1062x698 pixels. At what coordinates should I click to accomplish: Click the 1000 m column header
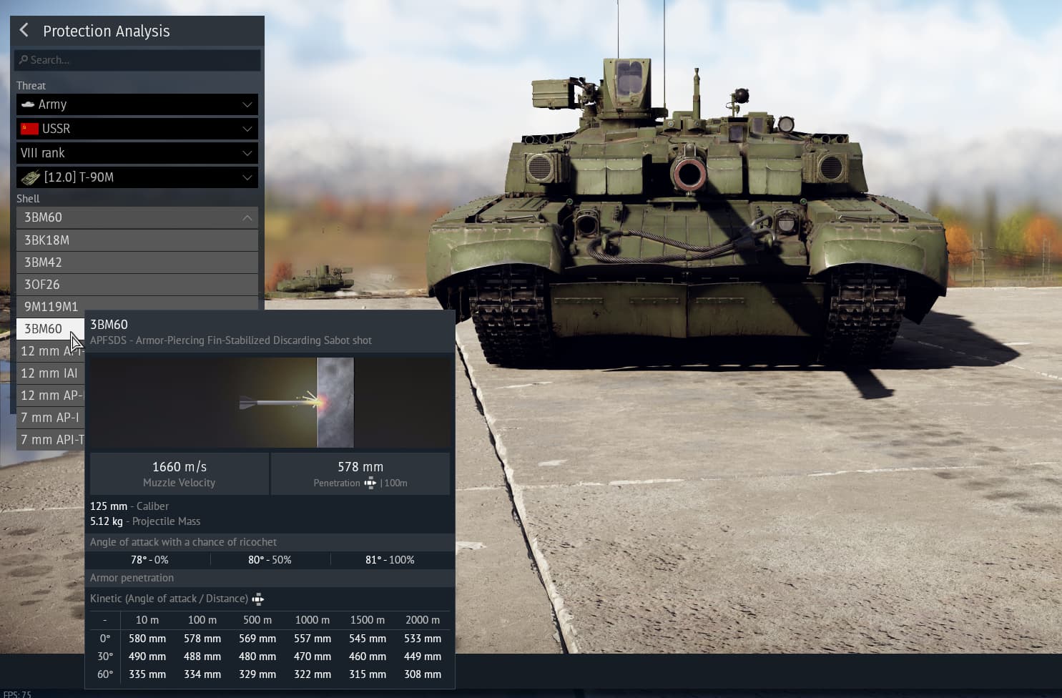tap(313, 620)
